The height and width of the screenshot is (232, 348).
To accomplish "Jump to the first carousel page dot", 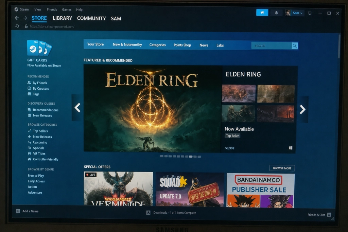I will [x=161, y=156].
